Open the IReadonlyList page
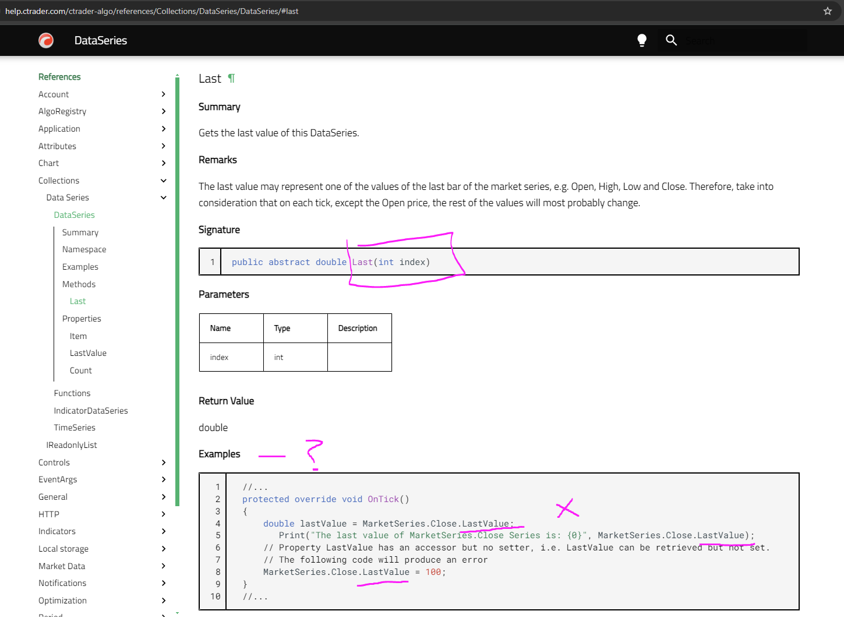Screen dimensions: 844x625 [72, 445]
